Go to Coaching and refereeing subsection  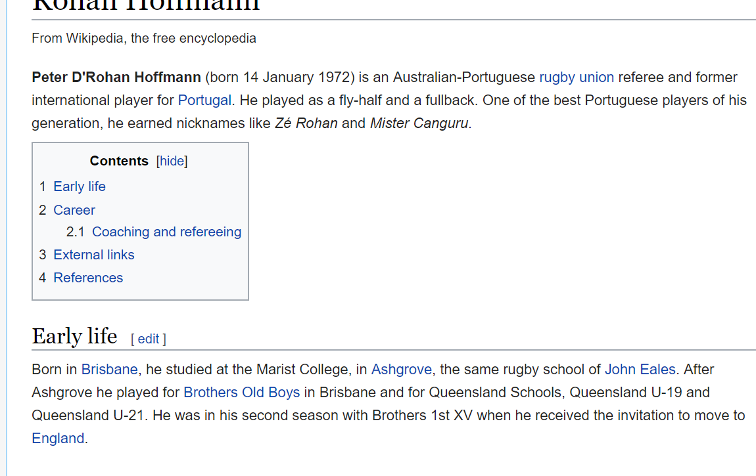tap(166, 232)
